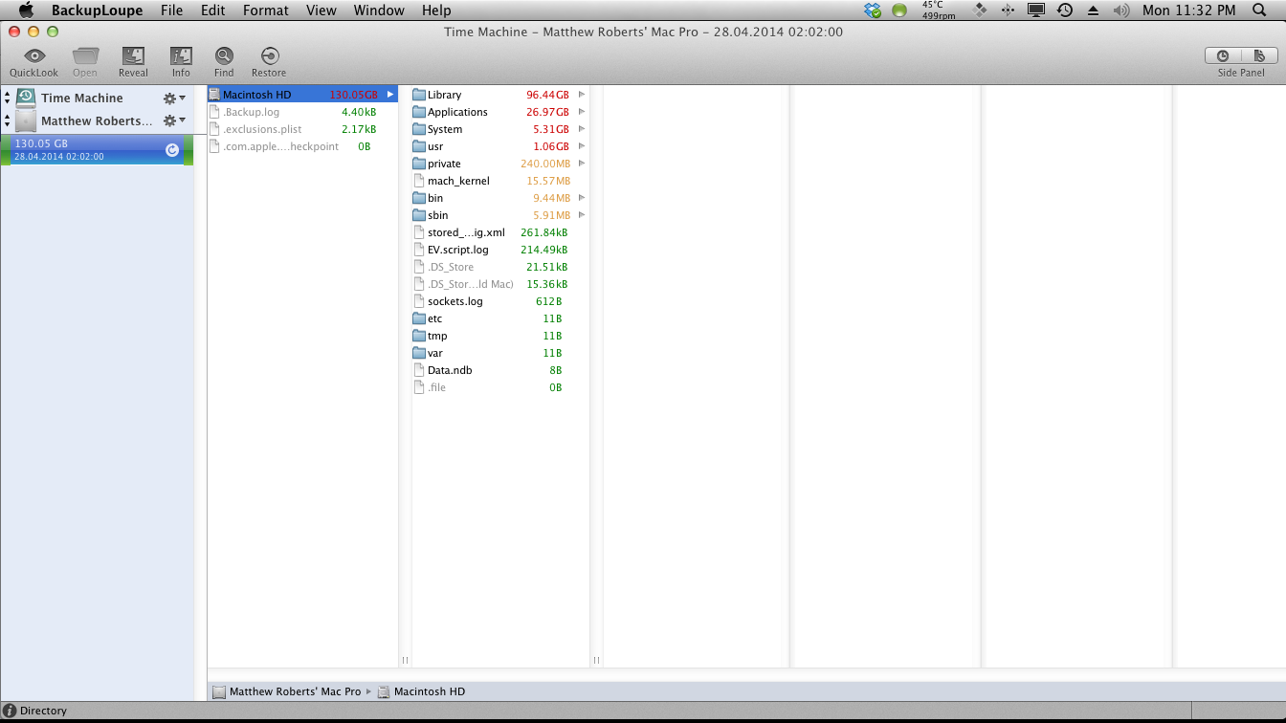Click the volume menu bar icon
Image resolution: width=1286 pixels, height=723 pixels.
click(1120, 11)
